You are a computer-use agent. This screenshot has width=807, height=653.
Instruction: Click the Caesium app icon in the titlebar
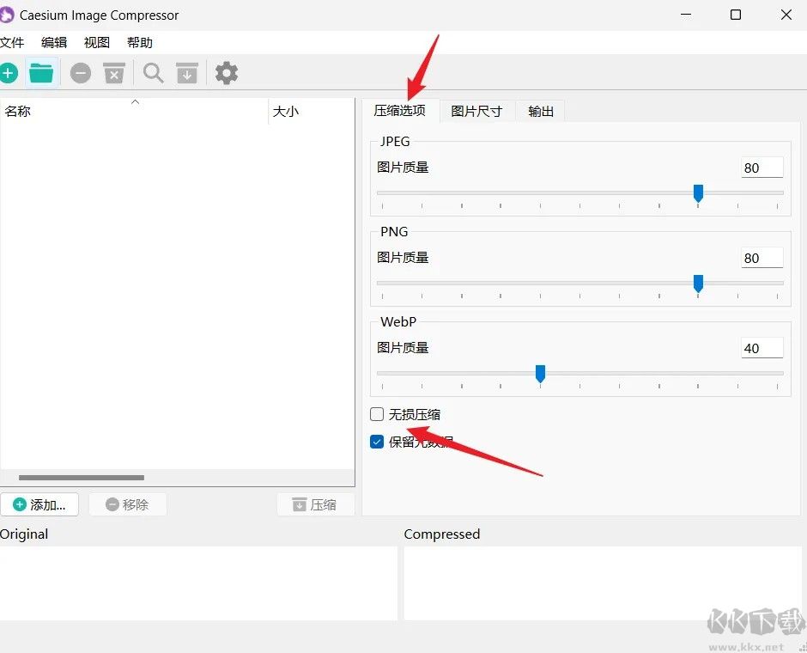point(9,15)
